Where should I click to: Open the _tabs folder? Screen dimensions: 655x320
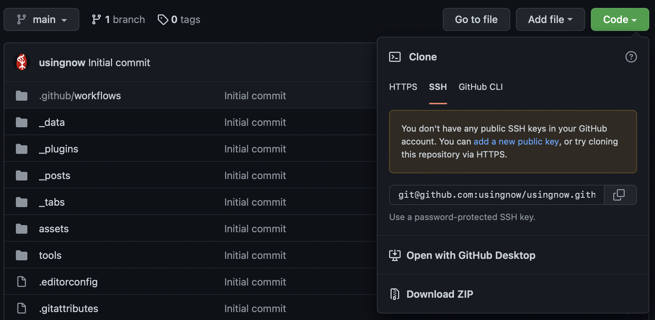click(52, 202)
